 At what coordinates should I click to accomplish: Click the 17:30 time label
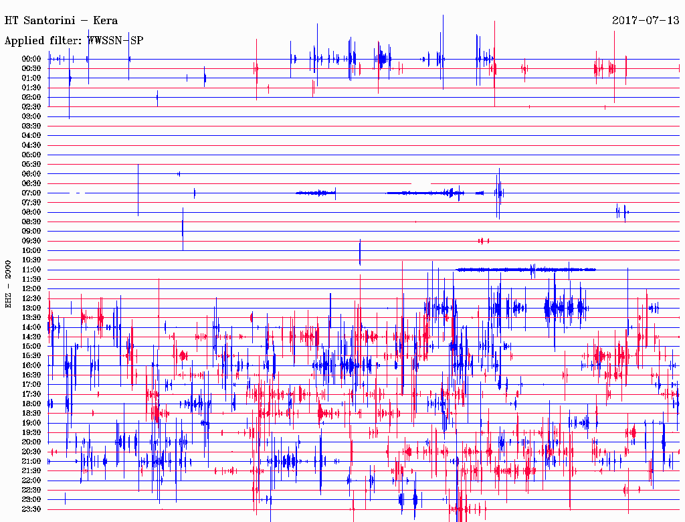pyautogui.click(x=31, y=394)
